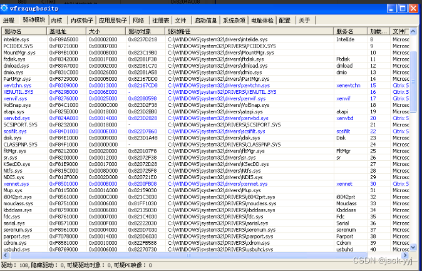This screenshot has height=271, width=422.
Task: Open the 启动信息 tab
Action: [206, 21]
